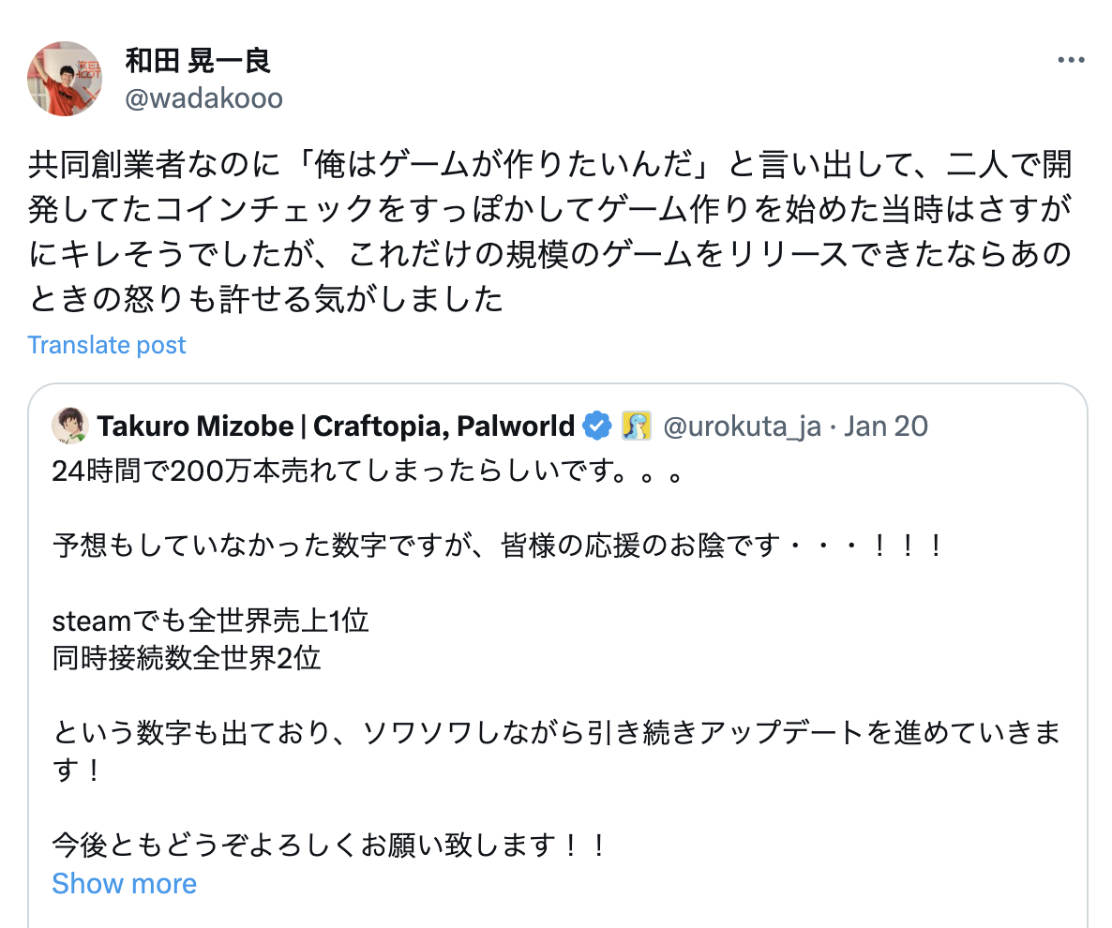The image size is (1112, 928).
Task: Click Takuro Mizobe's small avatar
Action: coord(70,427)
